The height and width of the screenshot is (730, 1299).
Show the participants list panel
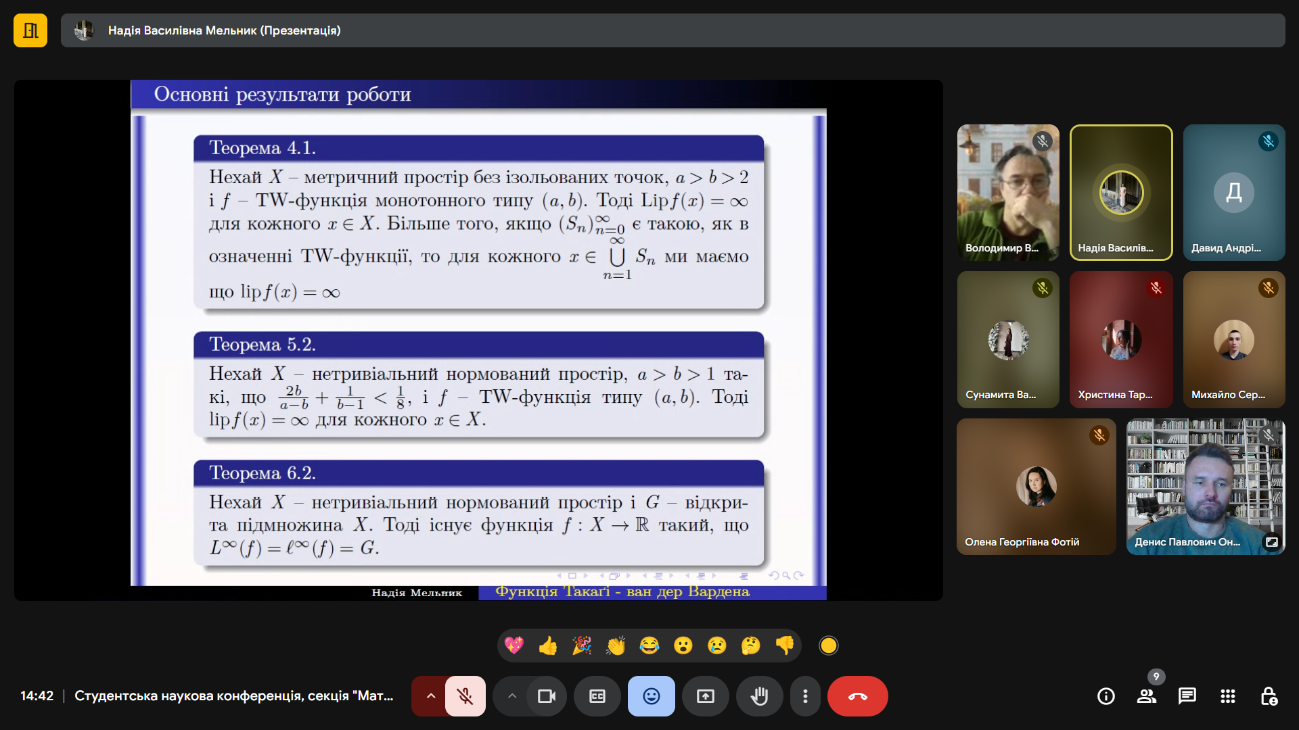coord(1147,696)
